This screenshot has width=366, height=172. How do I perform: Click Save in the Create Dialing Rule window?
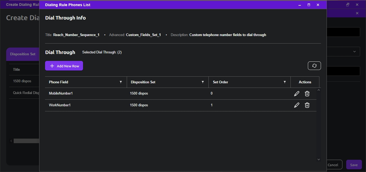pos(354,165)
